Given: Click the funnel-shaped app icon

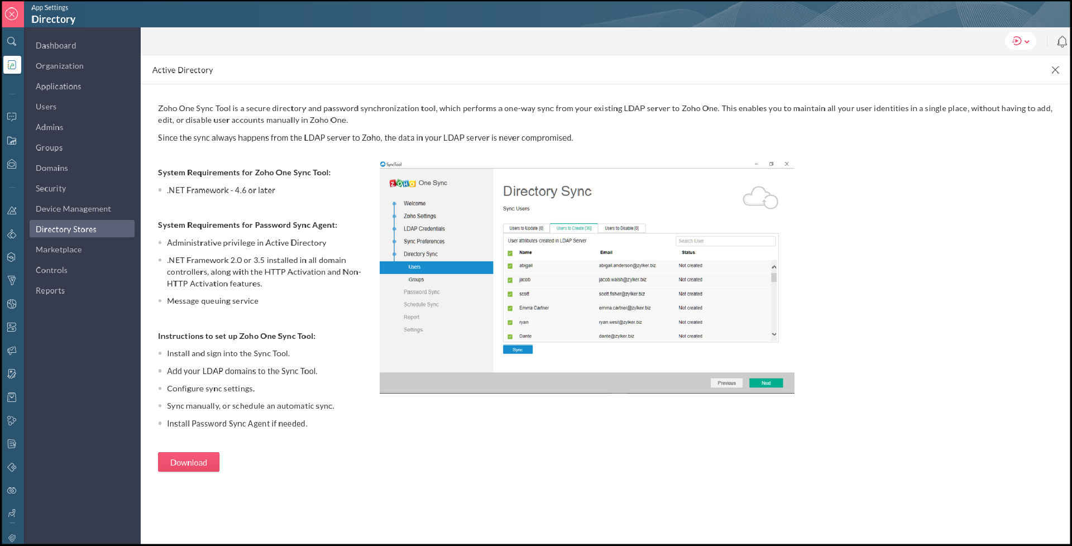Looking at the screenshot, I should coord(12,280).
